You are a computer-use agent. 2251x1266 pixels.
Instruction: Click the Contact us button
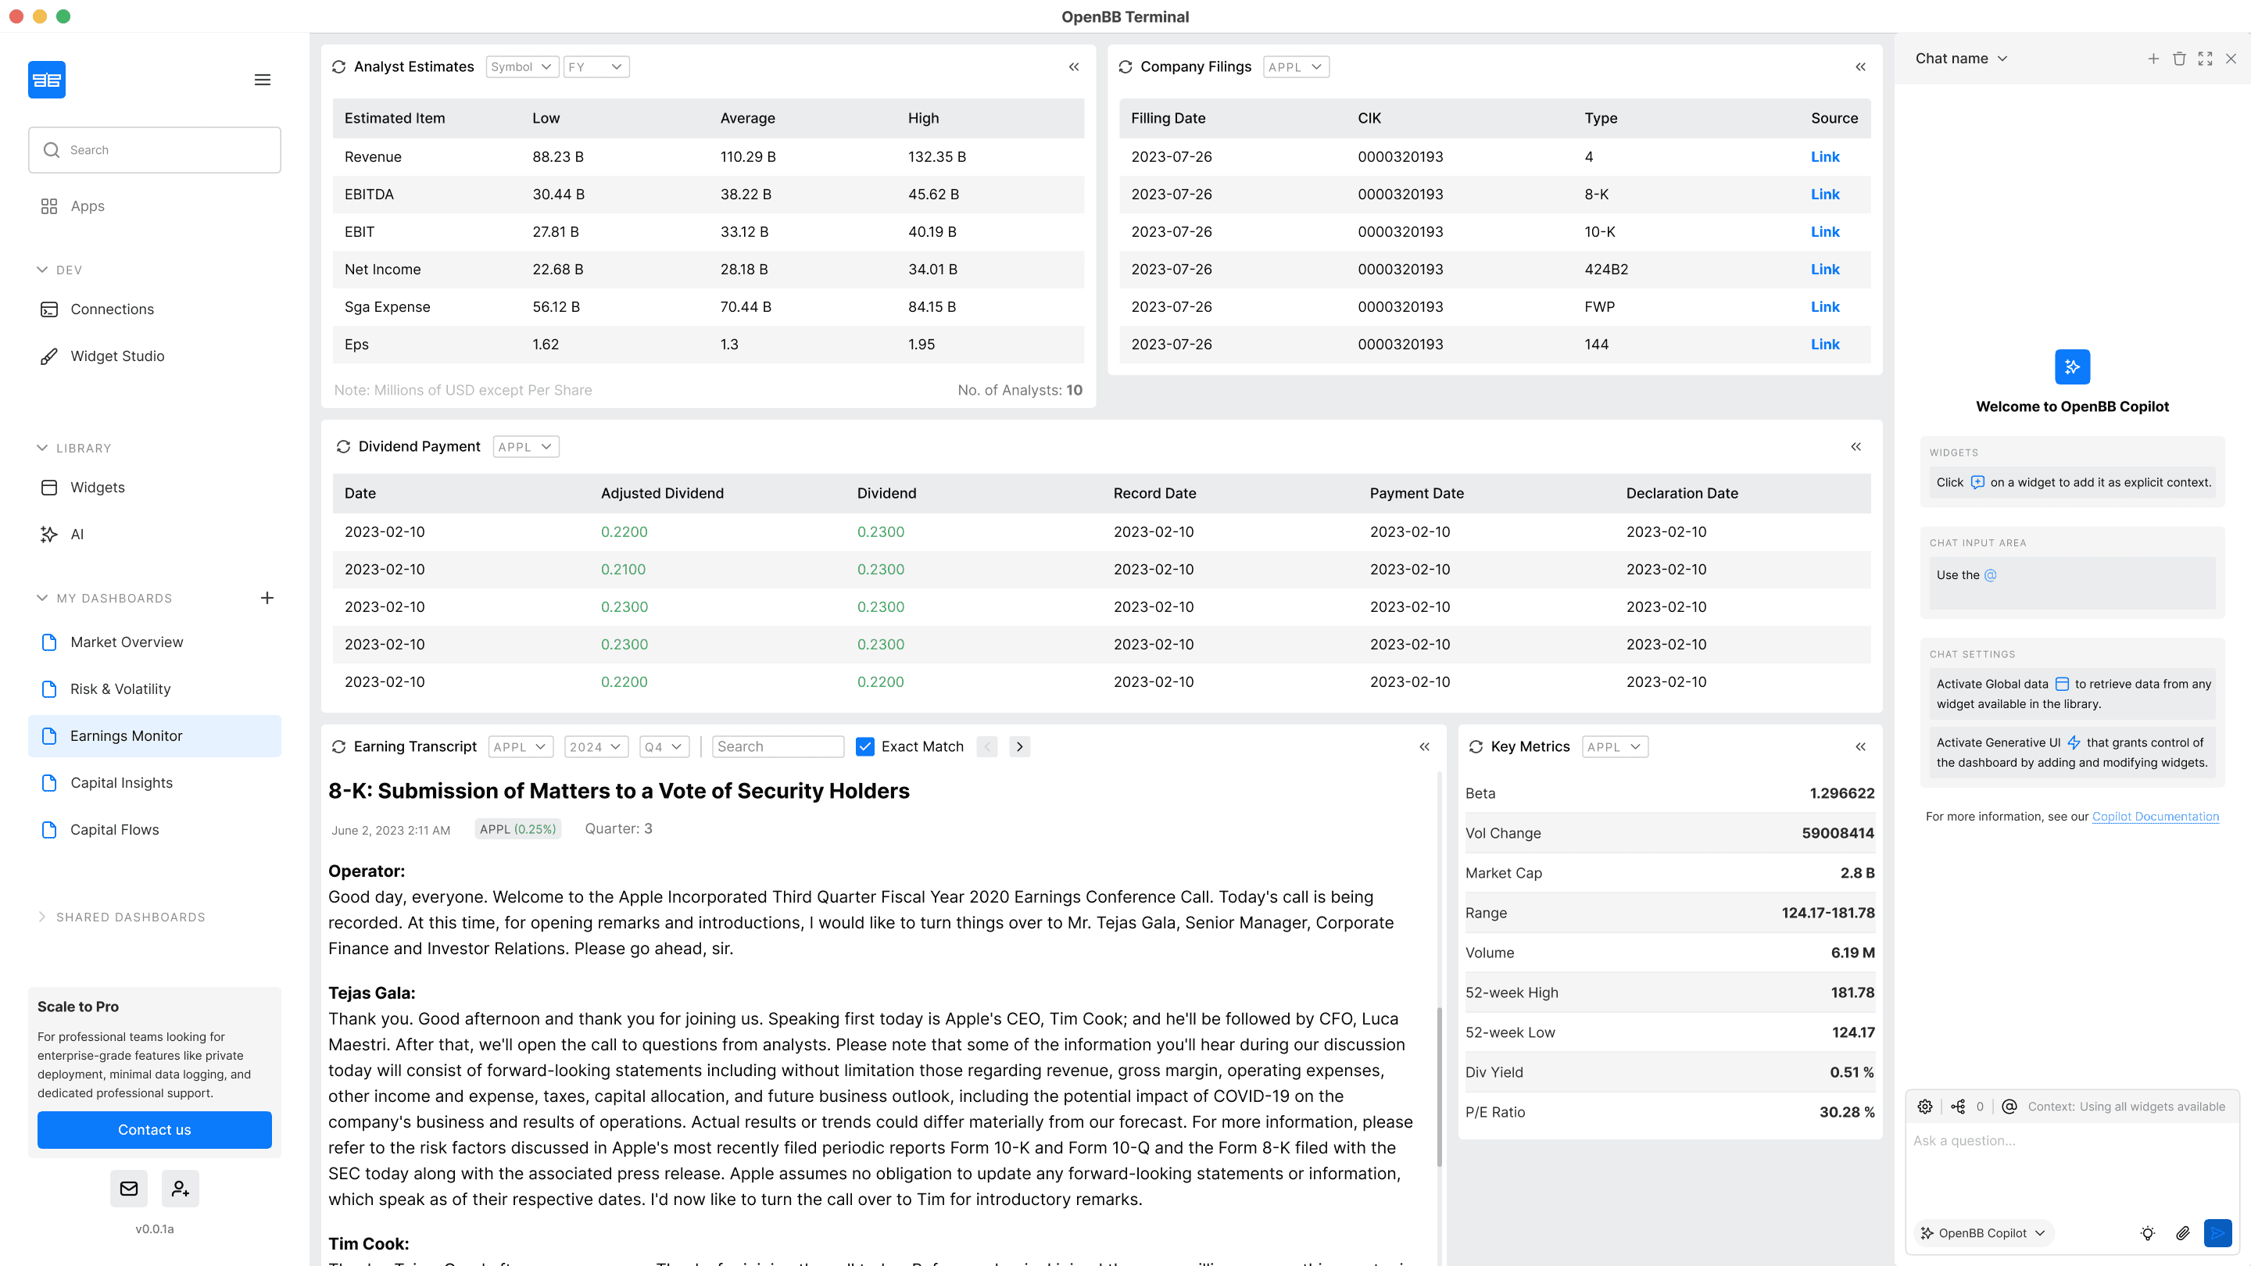154,1130
